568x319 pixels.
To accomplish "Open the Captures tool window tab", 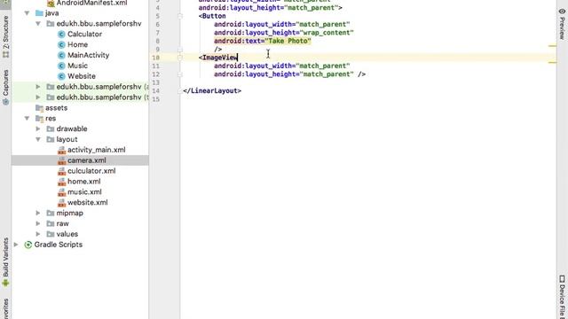I will [5, 87].
